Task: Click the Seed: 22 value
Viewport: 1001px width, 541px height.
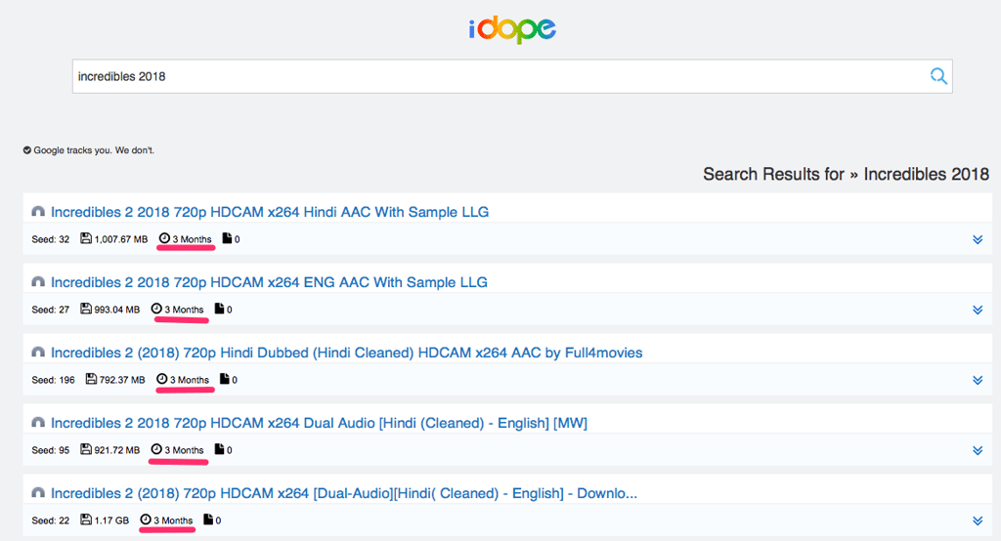Action: [x=51, y=520]
